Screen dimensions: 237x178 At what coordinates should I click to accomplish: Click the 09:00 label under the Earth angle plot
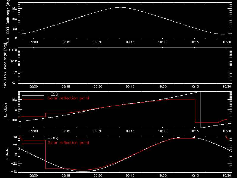[33, 42]
